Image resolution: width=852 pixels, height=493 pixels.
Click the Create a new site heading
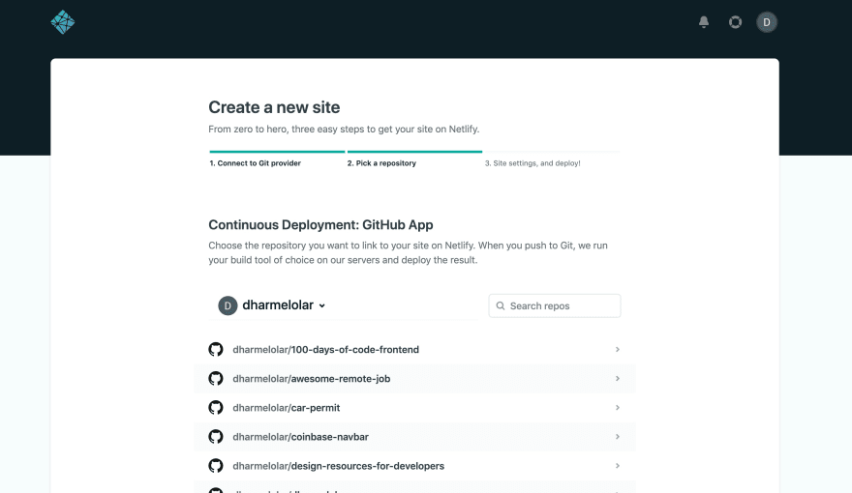274,107
